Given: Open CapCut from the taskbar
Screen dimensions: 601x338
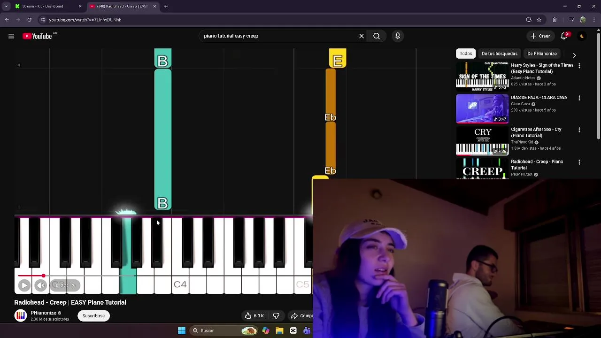Looking at the screenshot, I should pos(293,330).
